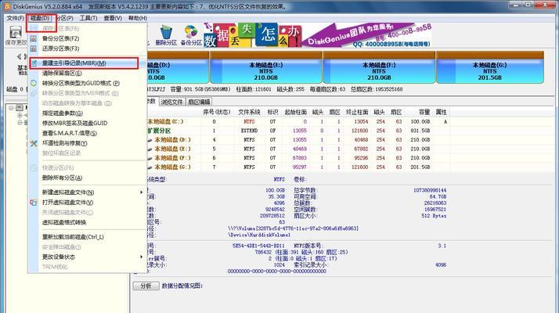
Task: Click the 文件系统 column header
Action: (249, 112)
